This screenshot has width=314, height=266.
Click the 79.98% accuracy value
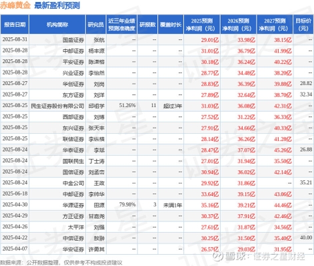click(127, 204)
